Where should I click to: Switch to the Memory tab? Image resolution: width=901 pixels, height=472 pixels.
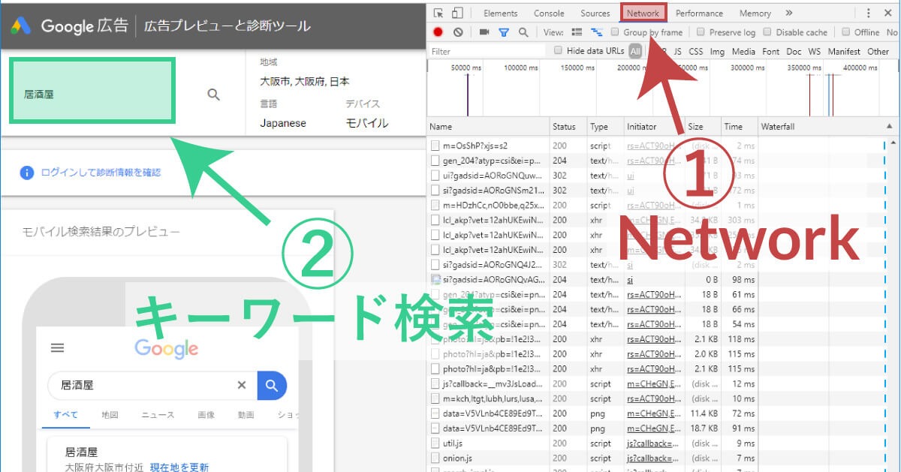point(755,13)
